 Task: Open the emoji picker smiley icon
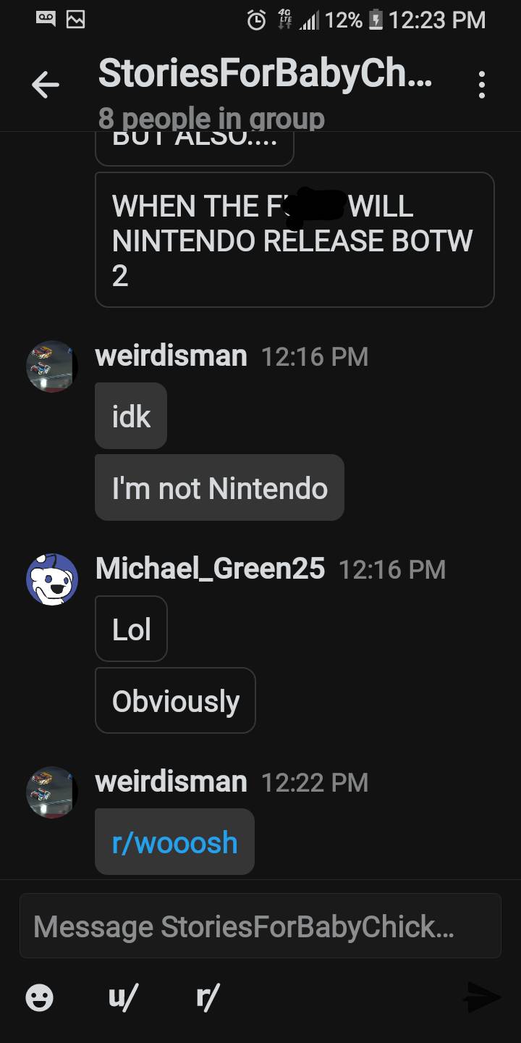click(39, 998)
